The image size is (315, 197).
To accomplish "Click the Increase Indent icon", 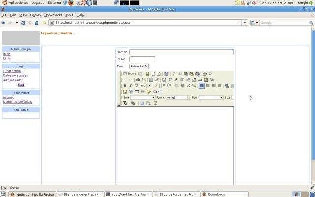I will point(183,86).
